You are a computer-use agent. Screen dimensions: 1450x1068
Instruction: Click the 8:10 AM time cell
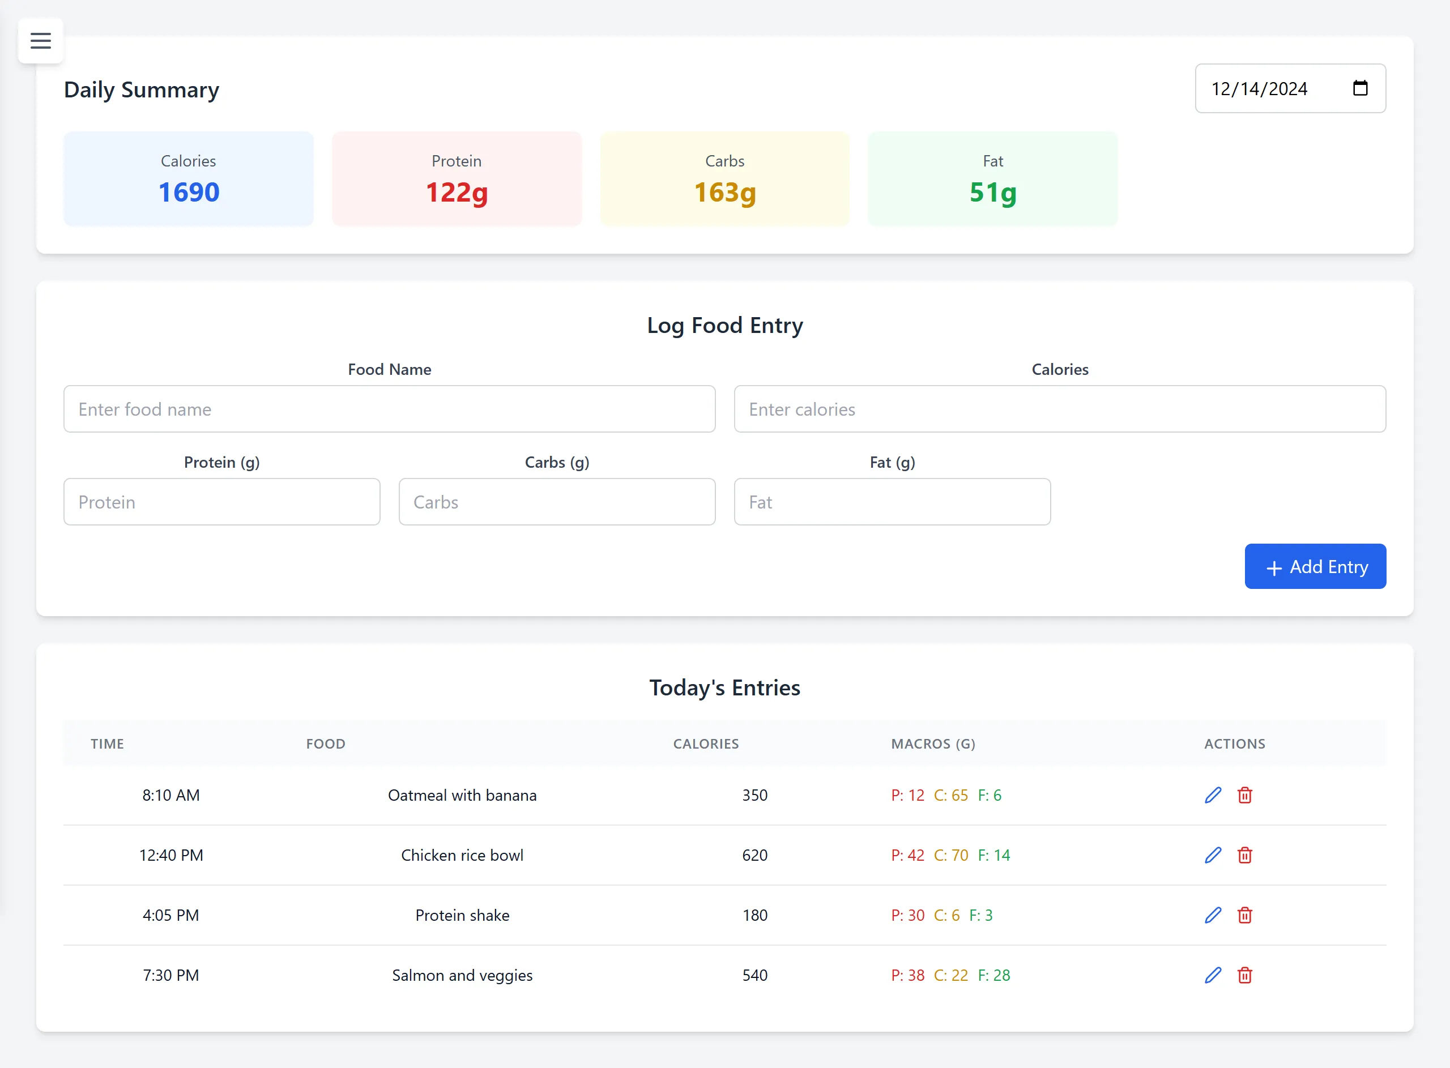click(170, 795)
